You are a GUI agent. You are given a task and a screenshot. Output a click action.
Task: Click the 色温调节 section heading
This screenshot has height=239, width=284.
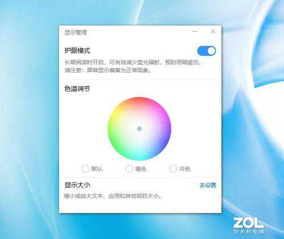coord(77,89)
